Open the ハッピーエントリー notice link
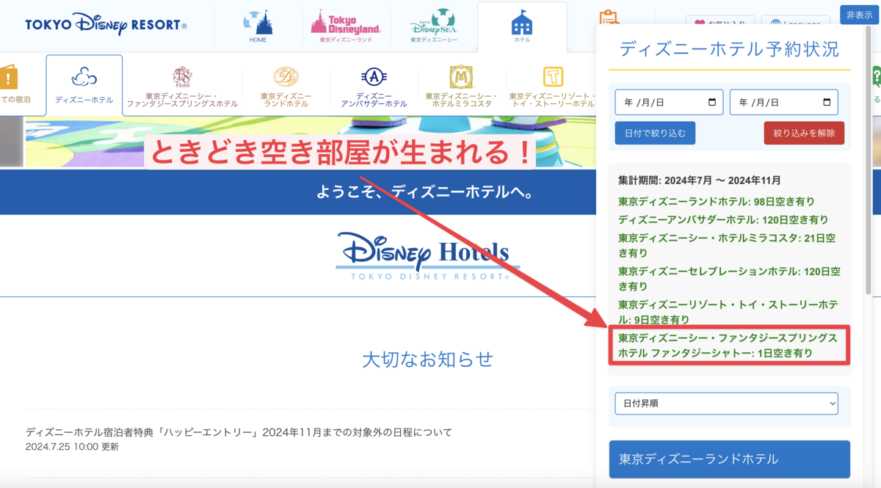Viewport: 881px width, 488px height. pos(239,432)
